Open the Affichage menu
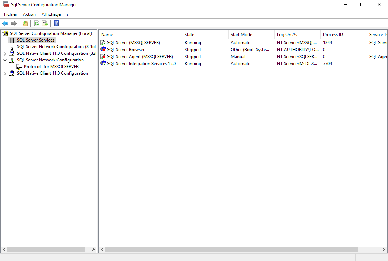The image size is (388, 261). click(x=51, y=14)
